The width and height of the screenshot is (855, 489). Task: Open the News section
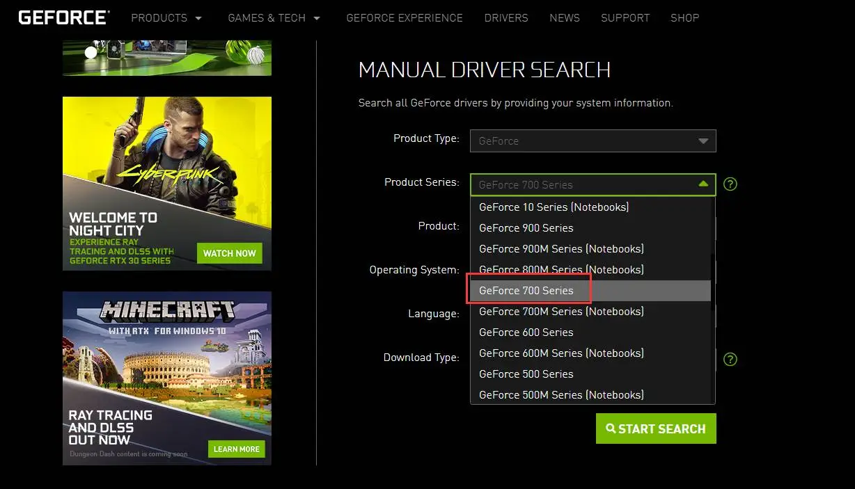[x=565, y=18]
